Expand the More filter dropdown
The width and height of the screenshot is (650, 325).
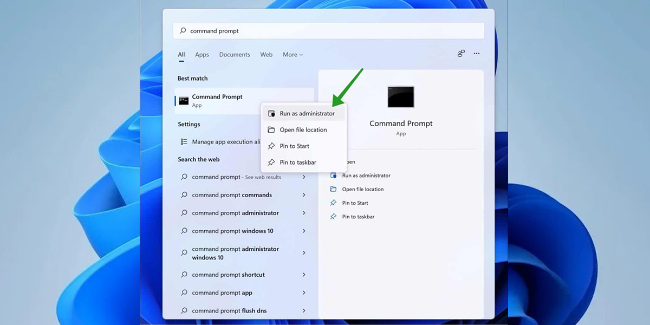[292, 55]
